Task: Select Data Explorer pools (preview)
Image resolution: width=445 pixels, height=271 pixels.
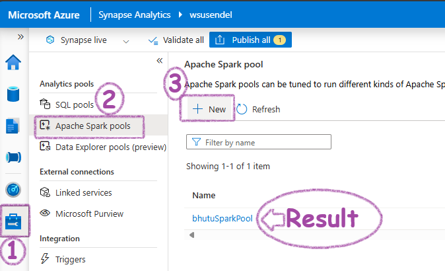Action: (x=111, y=147)
